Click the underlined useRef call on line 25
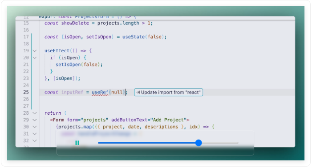312x167 pixels. (x=100, y=92)
